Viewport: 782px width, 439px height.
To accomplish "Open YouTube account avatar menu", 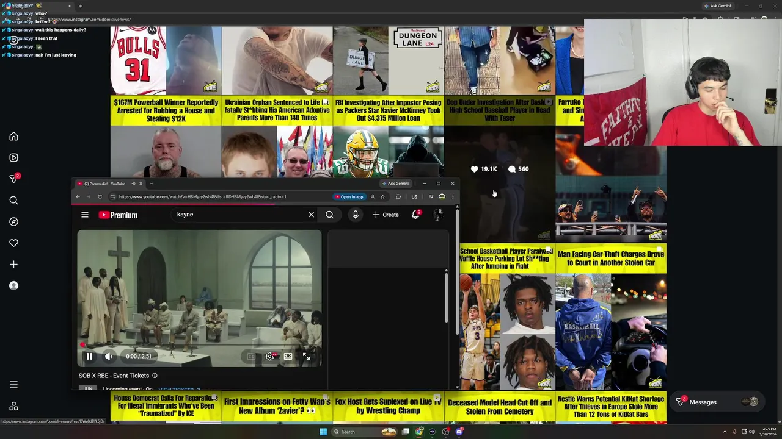I will [x=437, y=215].
